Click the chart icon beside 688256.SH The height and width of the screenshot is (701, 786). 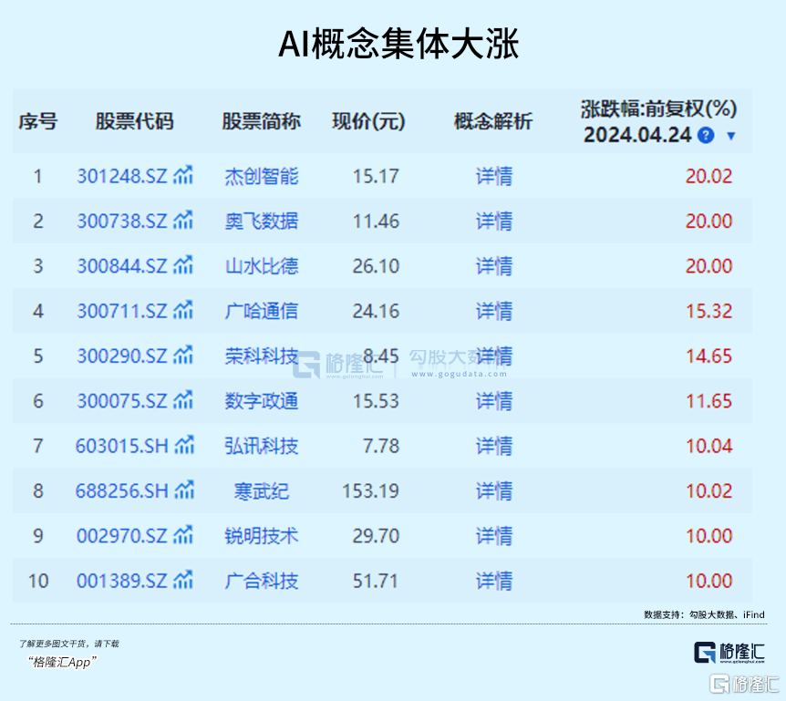click(184, 490)
